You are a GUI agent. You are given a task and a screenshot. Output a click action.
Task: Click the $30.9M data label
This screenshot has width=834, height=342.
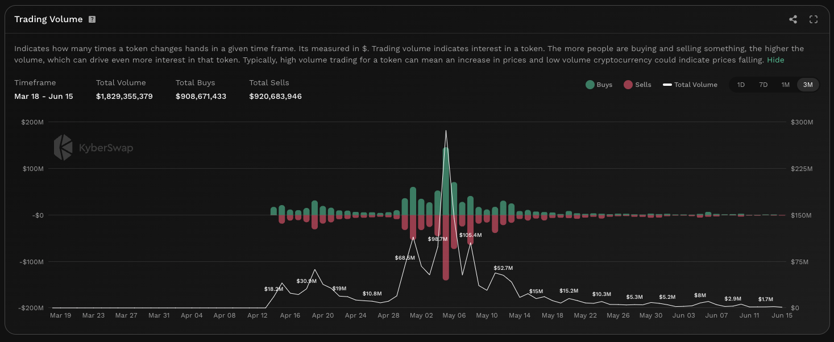[306, 281]
